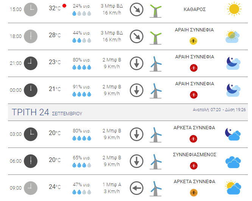Click the ΤΡΙΤΗ 24 ΣΕΠΤΕΜΒΡΙΟΥ day header
Image resolution: width=252 pixels, height=201 pixels.
47,112
